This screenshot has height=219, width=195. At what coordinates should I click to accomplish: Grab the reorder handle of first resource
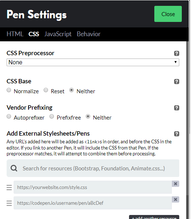point(9,188)
